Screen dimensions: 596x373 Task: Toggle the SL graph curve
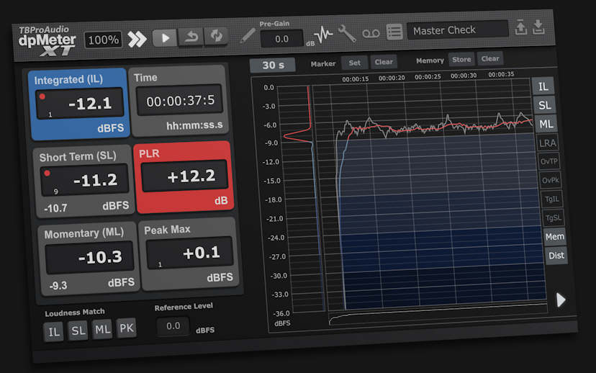(545, 105)
